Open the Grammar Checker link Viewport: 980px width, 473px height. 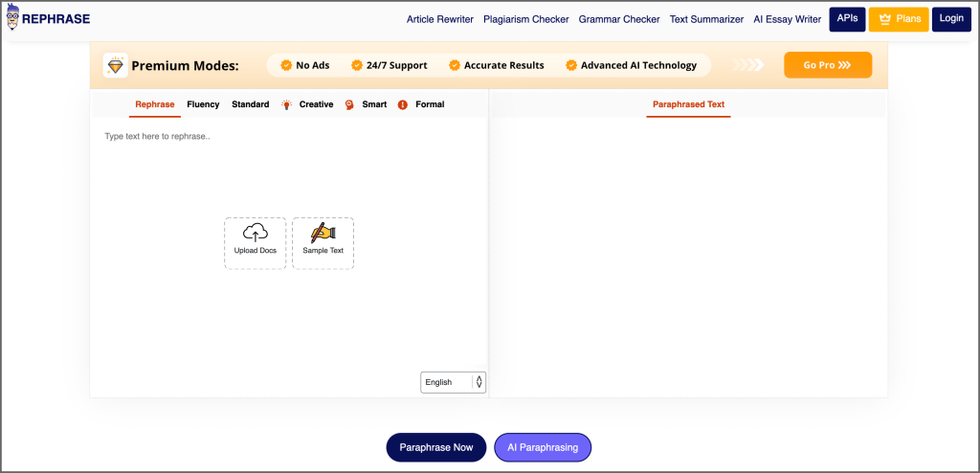pos(619,19)
